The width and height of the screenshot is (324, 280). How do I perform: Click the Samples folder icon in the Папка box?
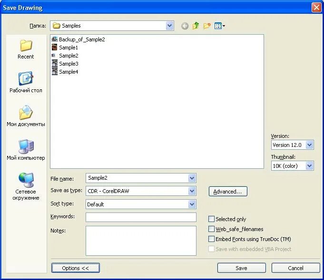pos(57,26)
